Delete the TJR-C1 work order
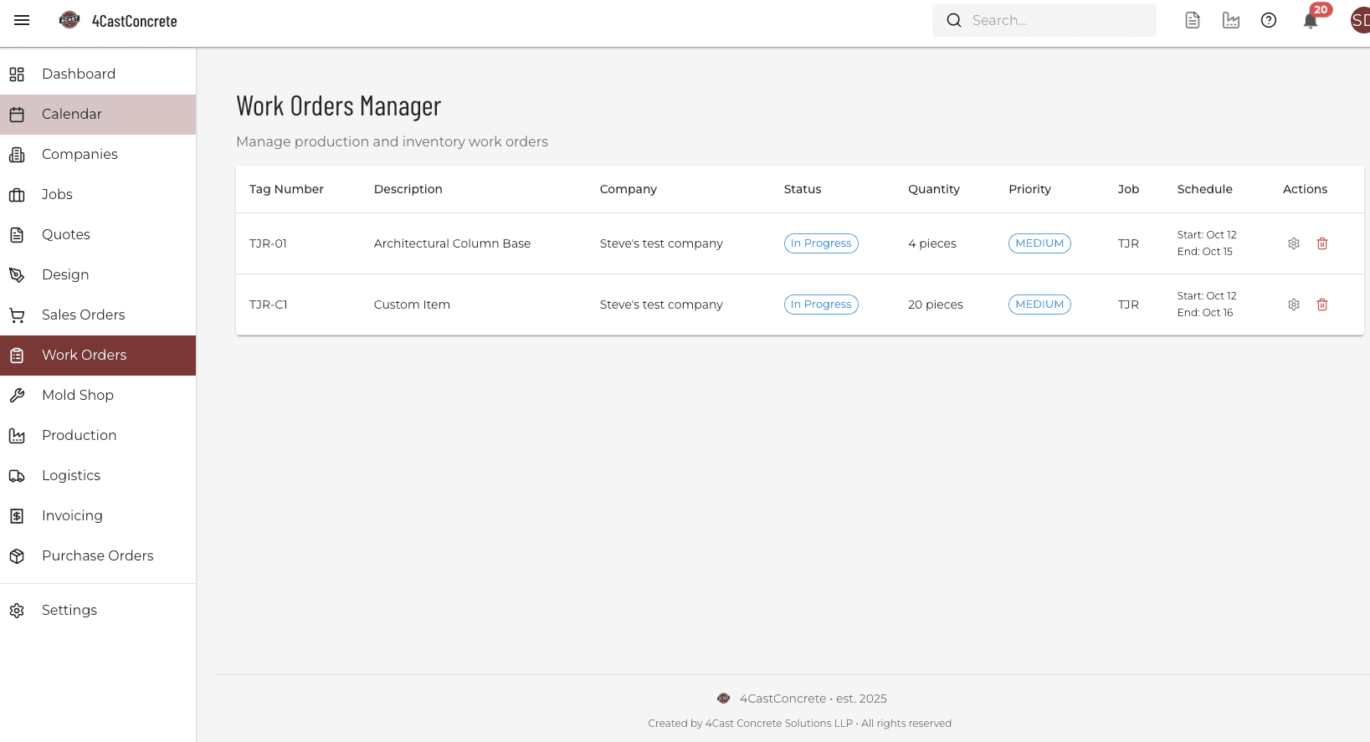Screen dimensions: 1370x742 pos(1322,304)
